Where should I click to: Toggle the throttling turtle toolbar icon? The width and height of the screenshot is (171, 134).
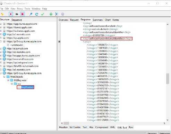point(17,14)
